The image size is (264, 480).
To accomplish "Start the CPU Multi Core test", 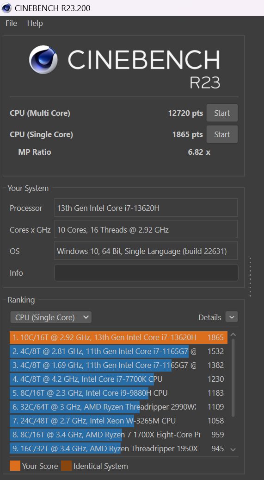I will click(x=222, y=113).
